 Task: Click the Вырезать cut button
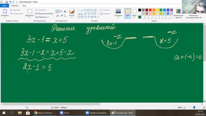click(15, 10)
